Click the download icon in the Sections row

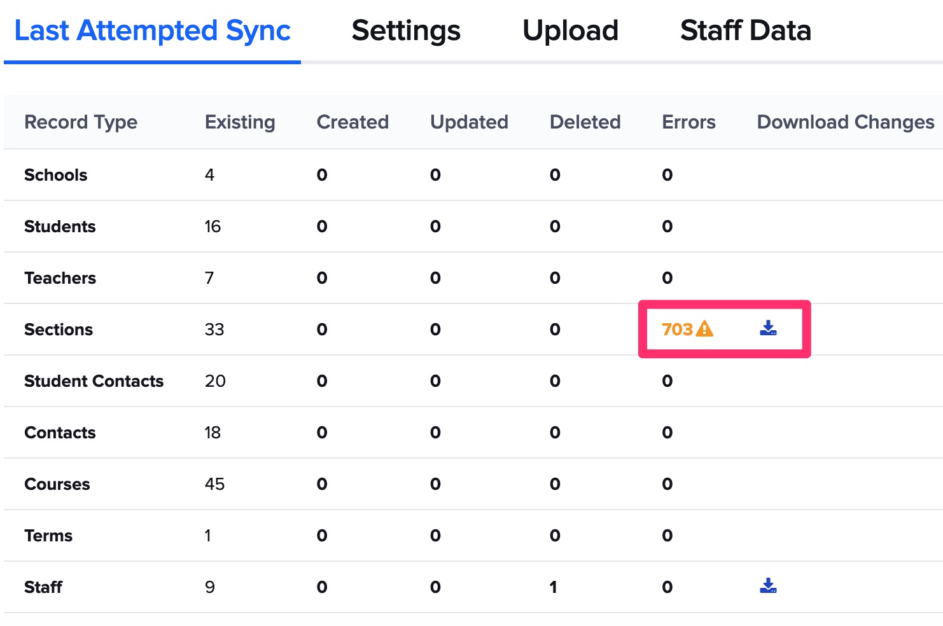pyautogui.click(x=768, y=329)
